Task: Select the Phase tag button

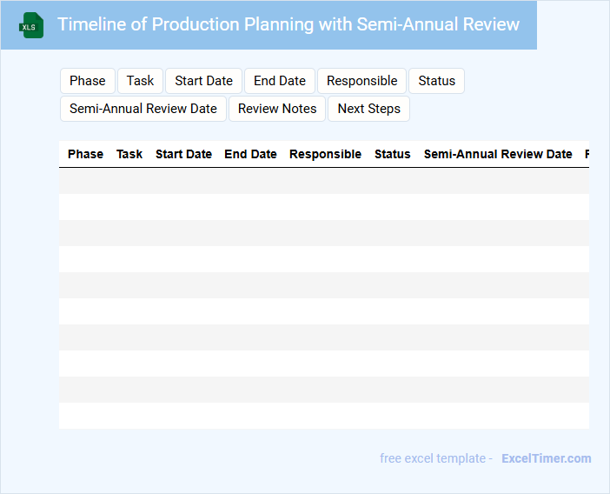Action: tap(87, 81)
